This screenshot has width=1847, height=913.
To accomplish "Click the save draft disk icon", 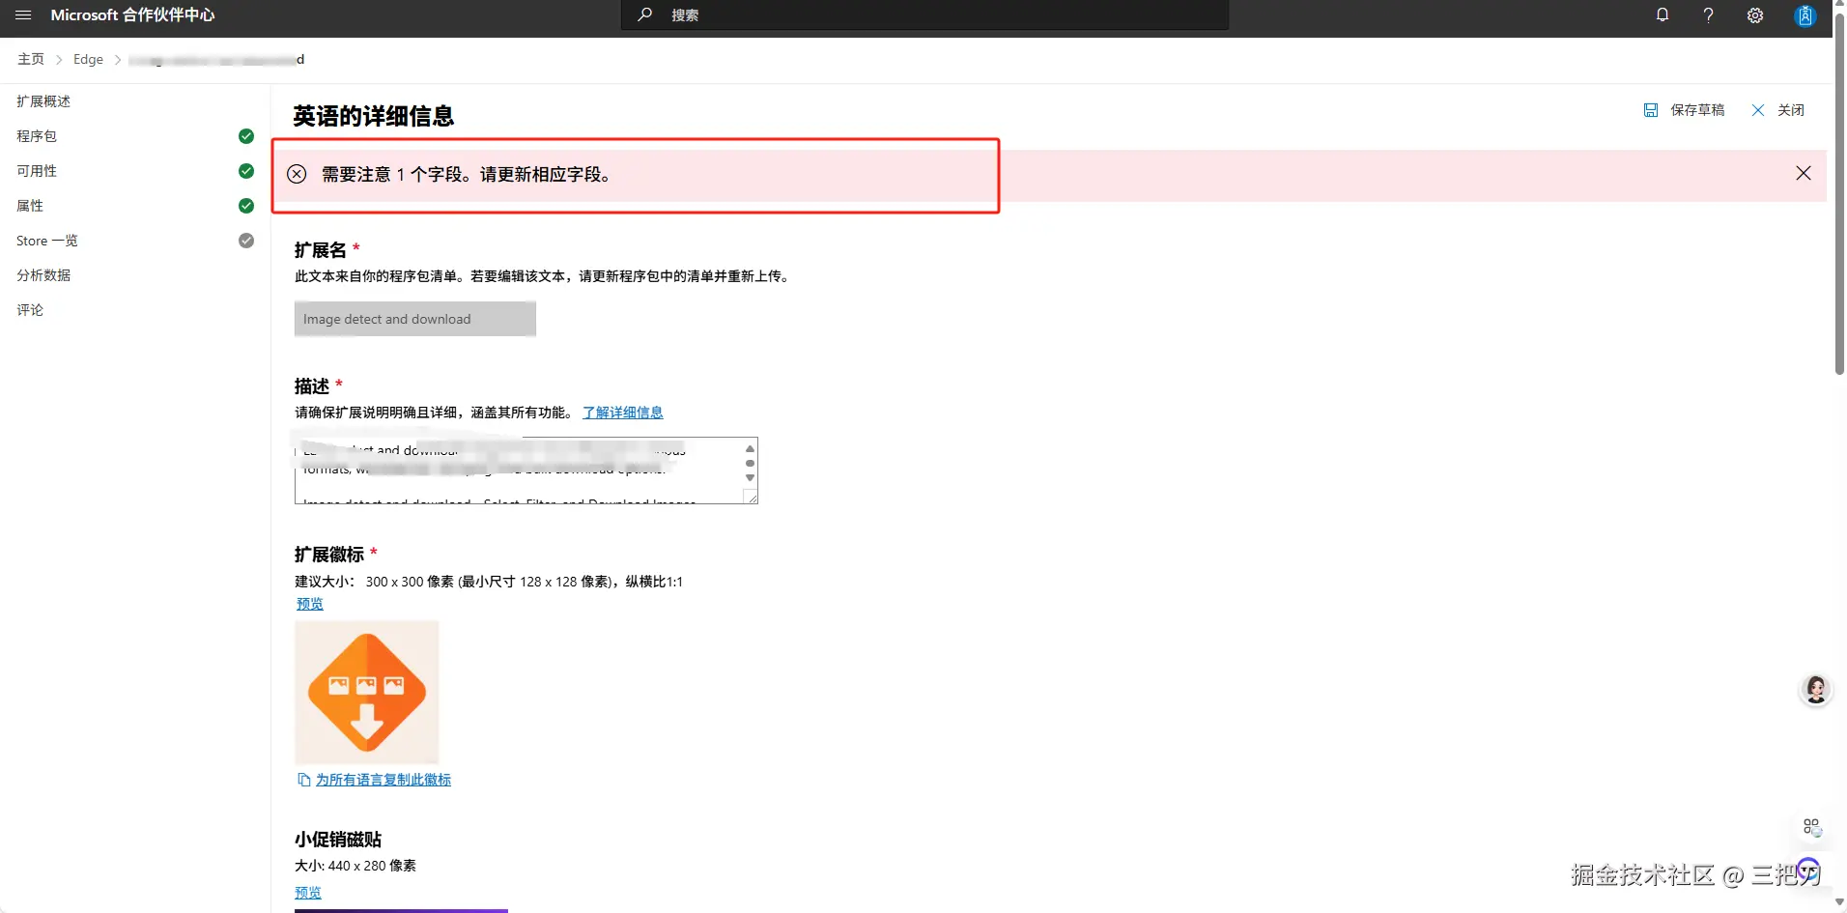I will pyautogui.click(x=1651, y=110).
